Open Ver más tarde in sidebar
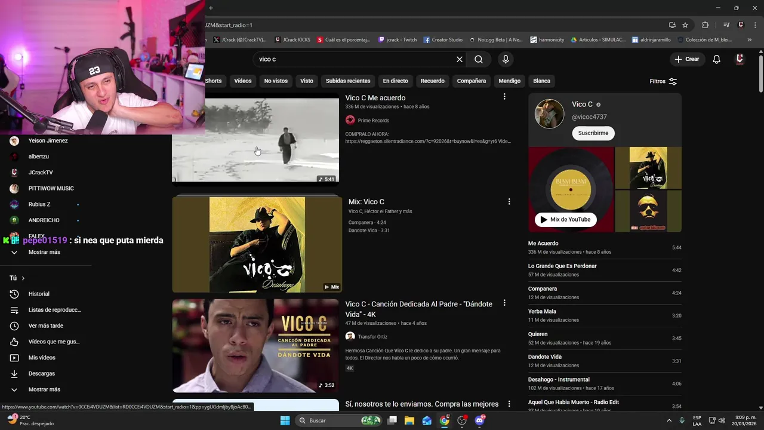The height and width of the screenshot is (430, 764). (45, 325)
